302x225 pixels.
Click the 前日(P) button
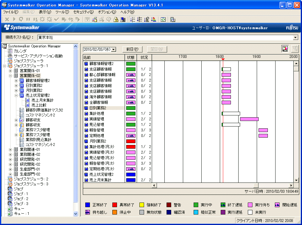point(132,49)
